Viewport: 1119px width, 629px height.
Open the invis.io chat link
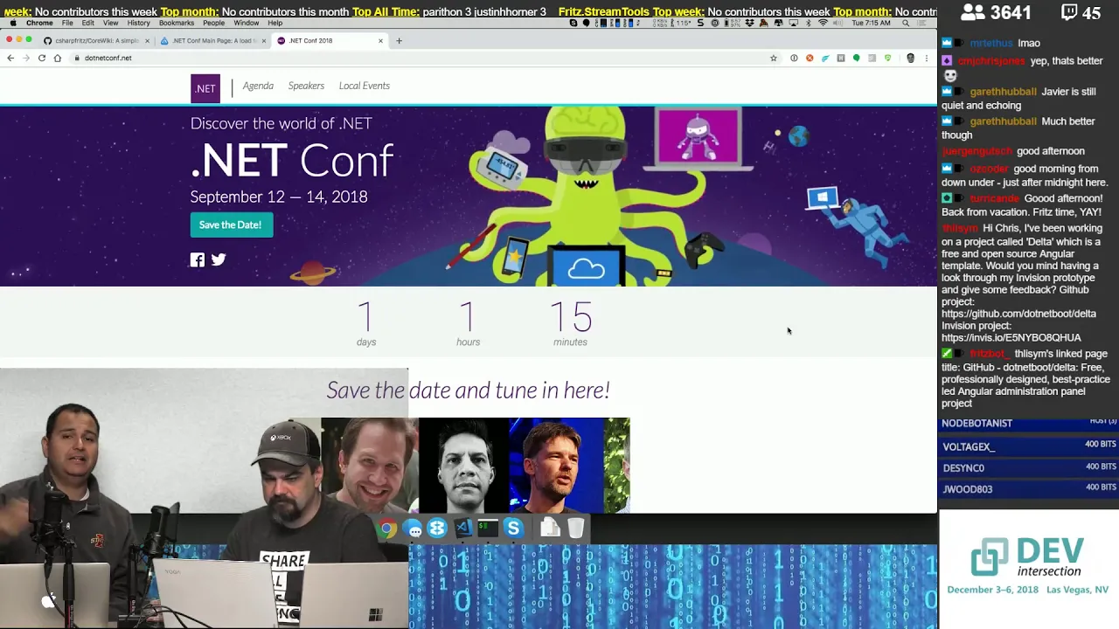click(1011, 337)
